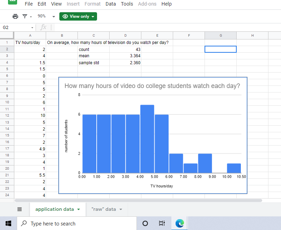Image resolution: width=281 pixels, height=230 pixels.
Task: Click the 'TV hours/day' chart axis title
Action: point(162,186)
